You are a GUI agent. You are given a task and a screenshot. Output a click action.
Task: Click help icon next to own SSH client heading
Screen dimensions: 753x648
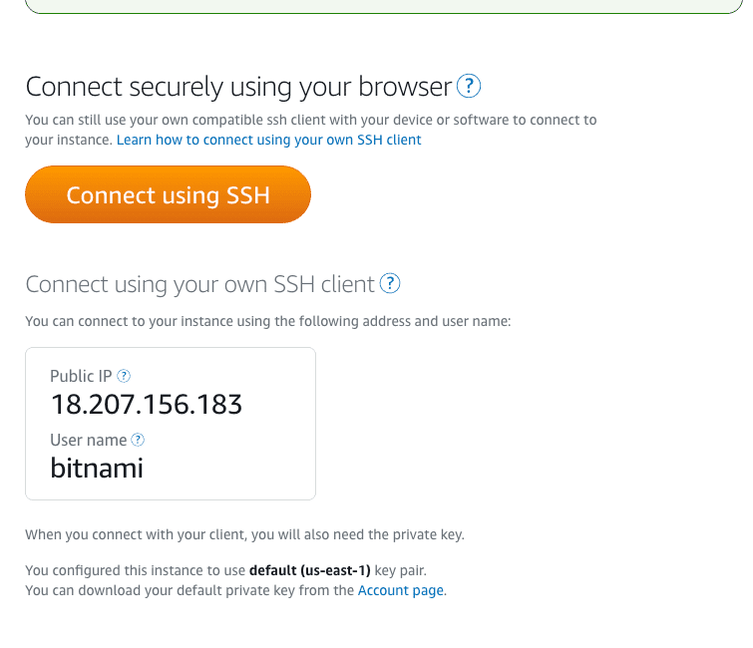pyautogui.click(x=390, y=283)
